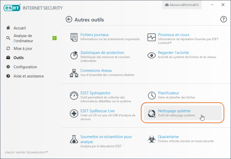Select Mise à jour in the sidebar
Screen dimensions: 231x159
coord(23,49)
